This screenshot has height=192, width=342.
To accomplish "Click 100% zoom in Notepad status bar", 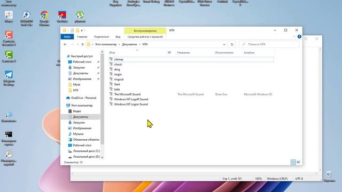I will point(258,179).
